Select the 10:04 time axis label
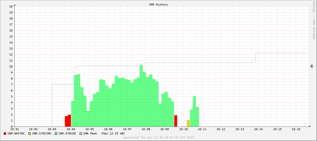Image resolution: width=317 pixels, height=141 pixels. (71, 130)
